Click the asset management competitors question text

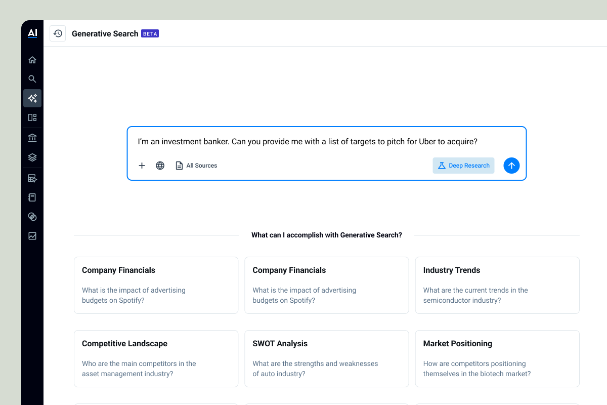(x=139, y=369)
